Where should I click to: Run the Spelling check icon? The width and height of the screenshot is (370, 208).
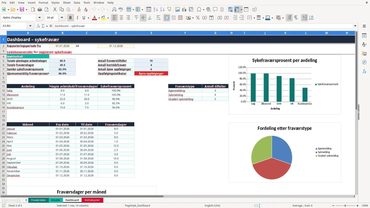(121, 10)
